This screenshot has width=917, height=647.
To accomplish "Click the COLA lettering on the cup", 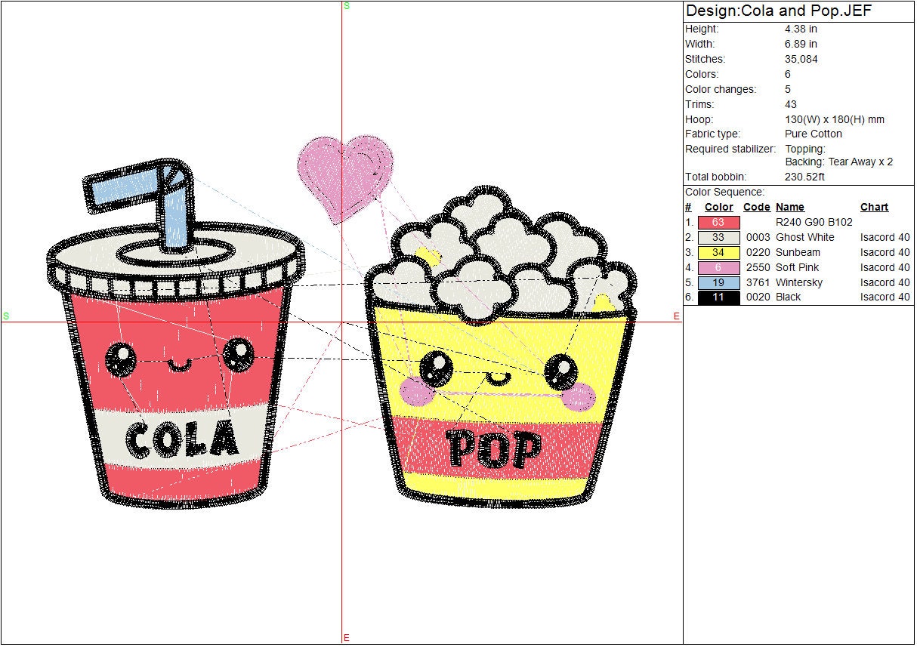I will [x=181, y=439].
